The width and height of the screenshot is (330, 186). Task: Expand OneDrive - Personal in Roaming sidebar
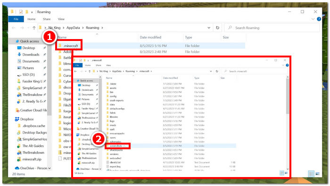(x=49, y=168)
